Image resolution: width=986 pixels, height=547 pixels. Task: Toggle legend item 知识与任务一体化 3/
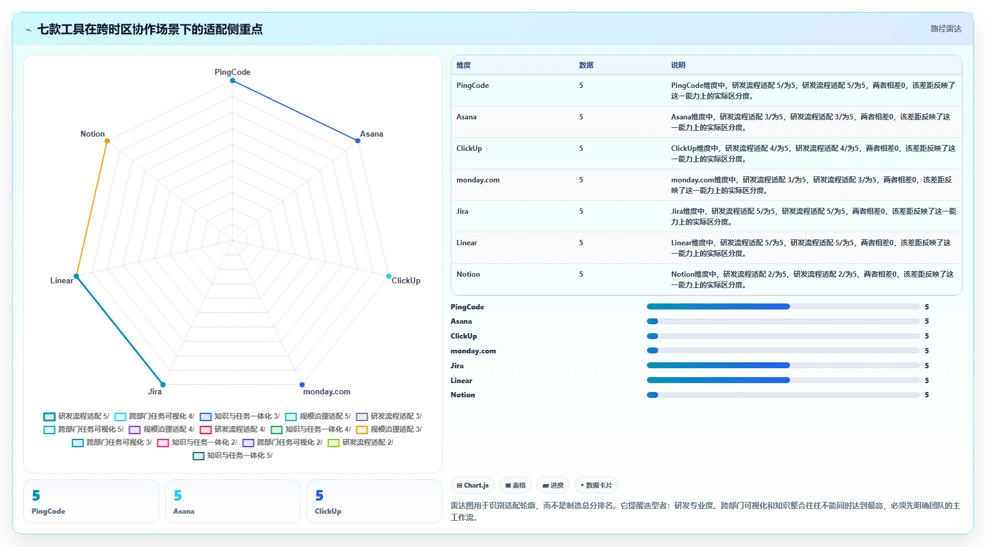pos(240,416)
